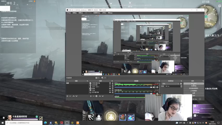The width and height of the screenshot is (222, 125).
Task: Open source Properties button above the docks
Action: tap(98, 78)
